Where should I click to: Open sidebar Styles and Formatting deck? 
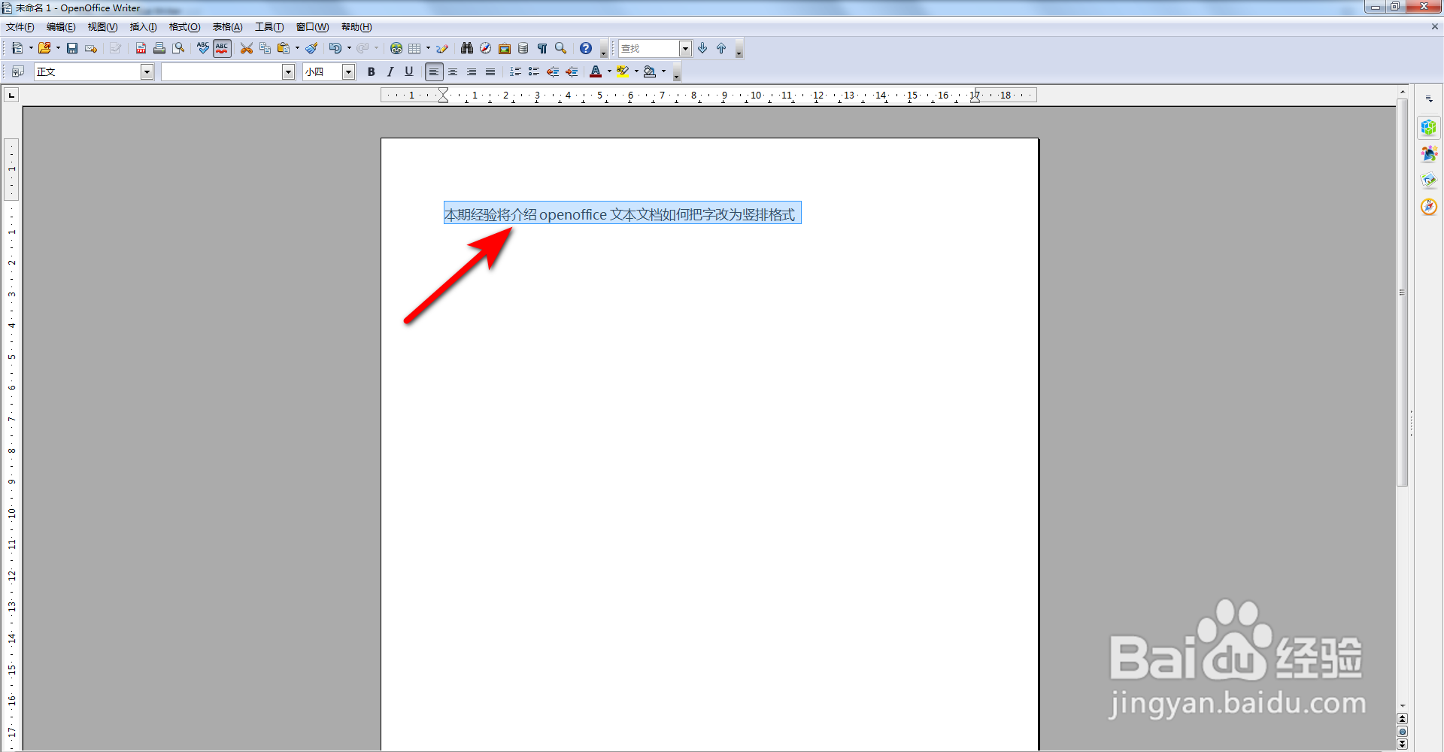[x=1429, y=153]
